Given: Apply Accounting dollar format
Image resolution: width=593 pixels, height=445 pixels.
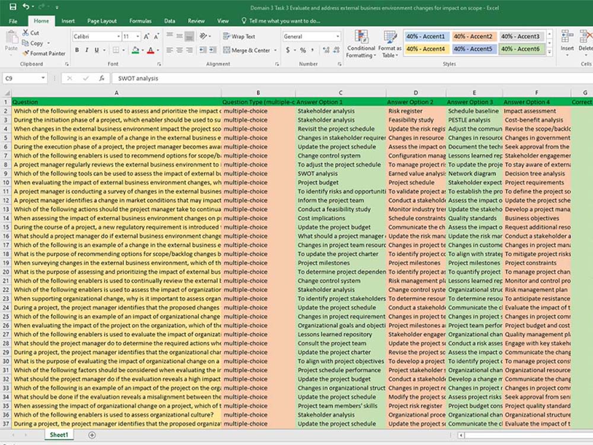Looking at the screenshot, I should click(x=288, y=50).
